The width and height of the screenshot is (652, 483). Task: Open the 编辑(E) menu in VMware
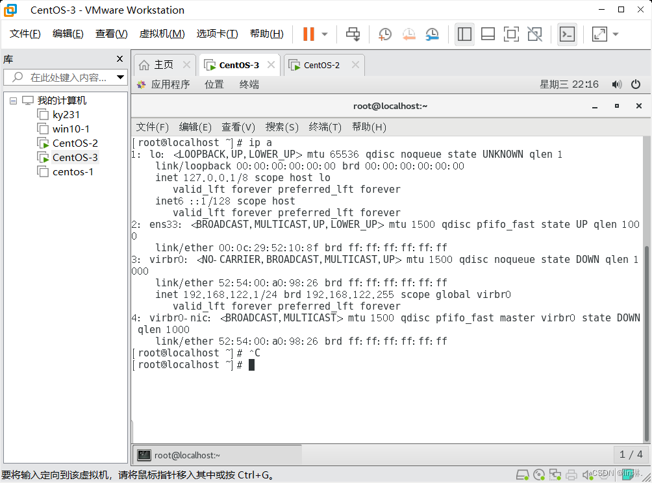click(68, 34)
